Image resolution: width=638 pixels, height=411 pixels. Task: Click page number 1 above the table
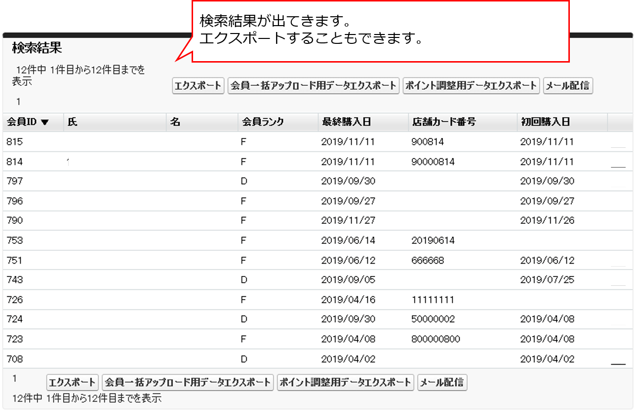click(18, 102)
